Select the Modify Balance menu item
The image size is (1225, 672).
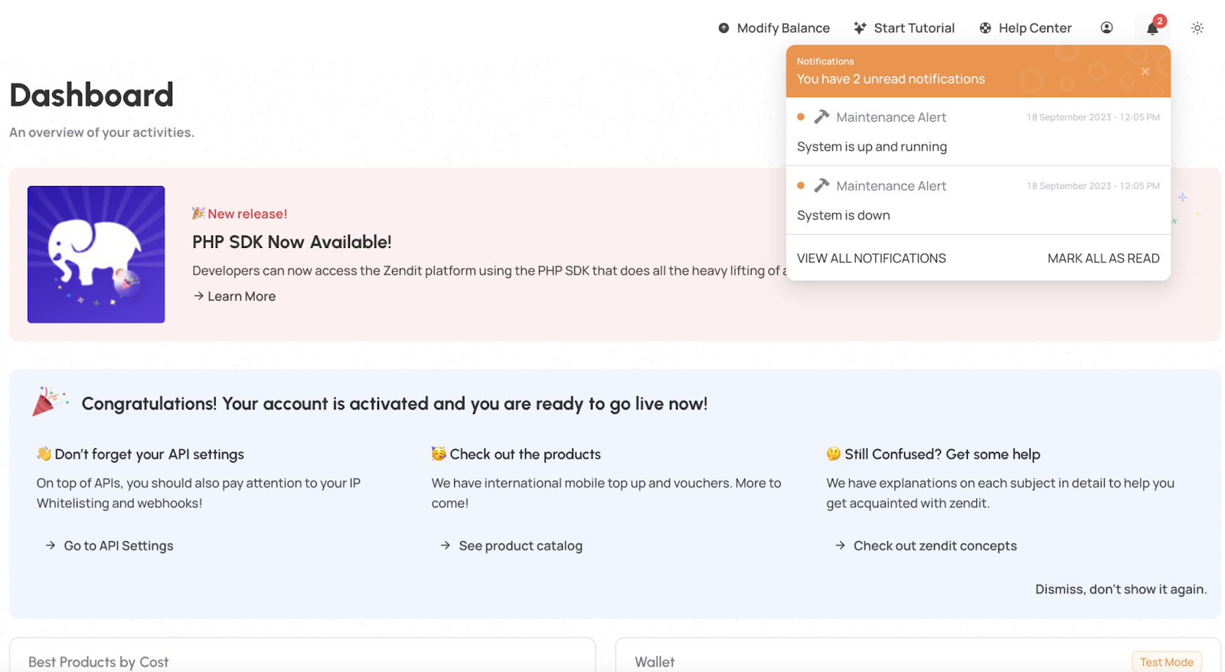(x=774, y=28)
